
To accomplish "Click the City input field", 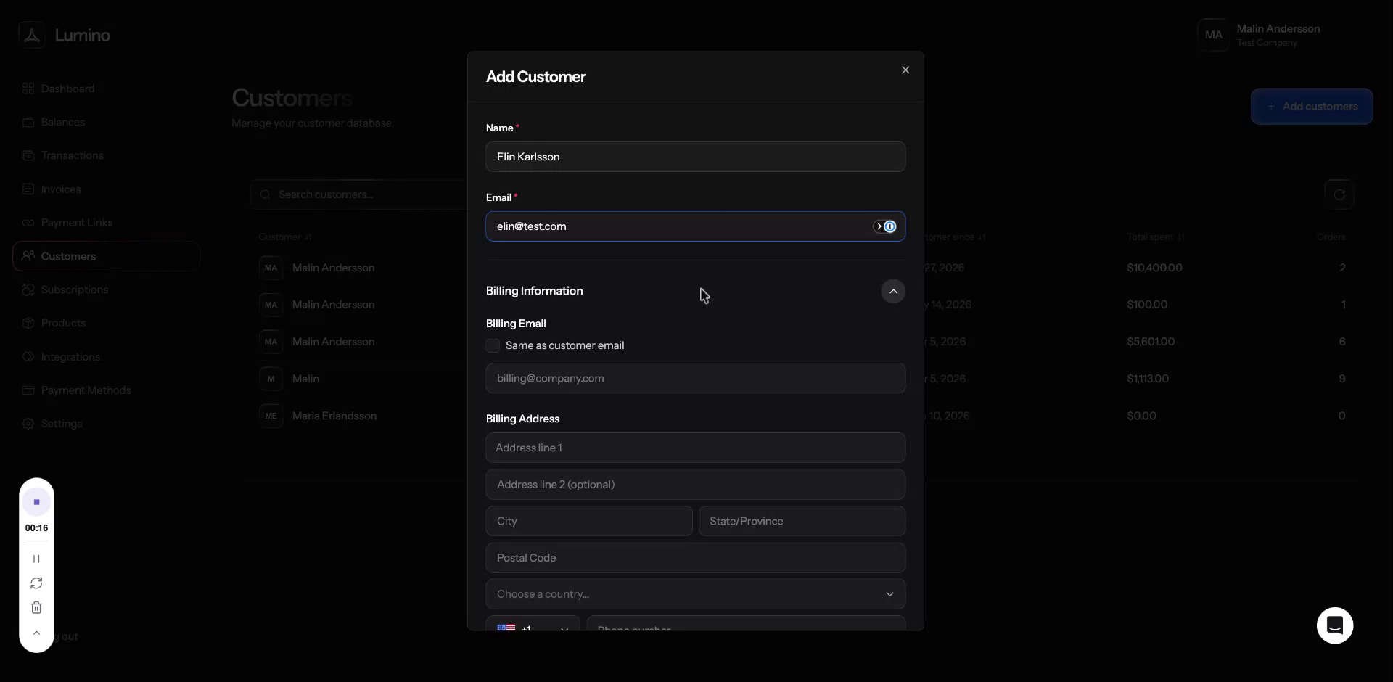I will (x=589, y=521).
